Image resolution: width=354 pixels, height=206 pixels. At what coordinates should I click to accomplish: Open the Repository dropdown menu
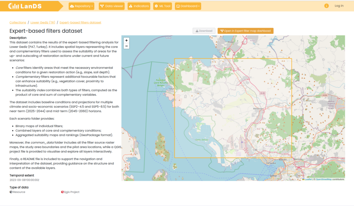point(82,6)
